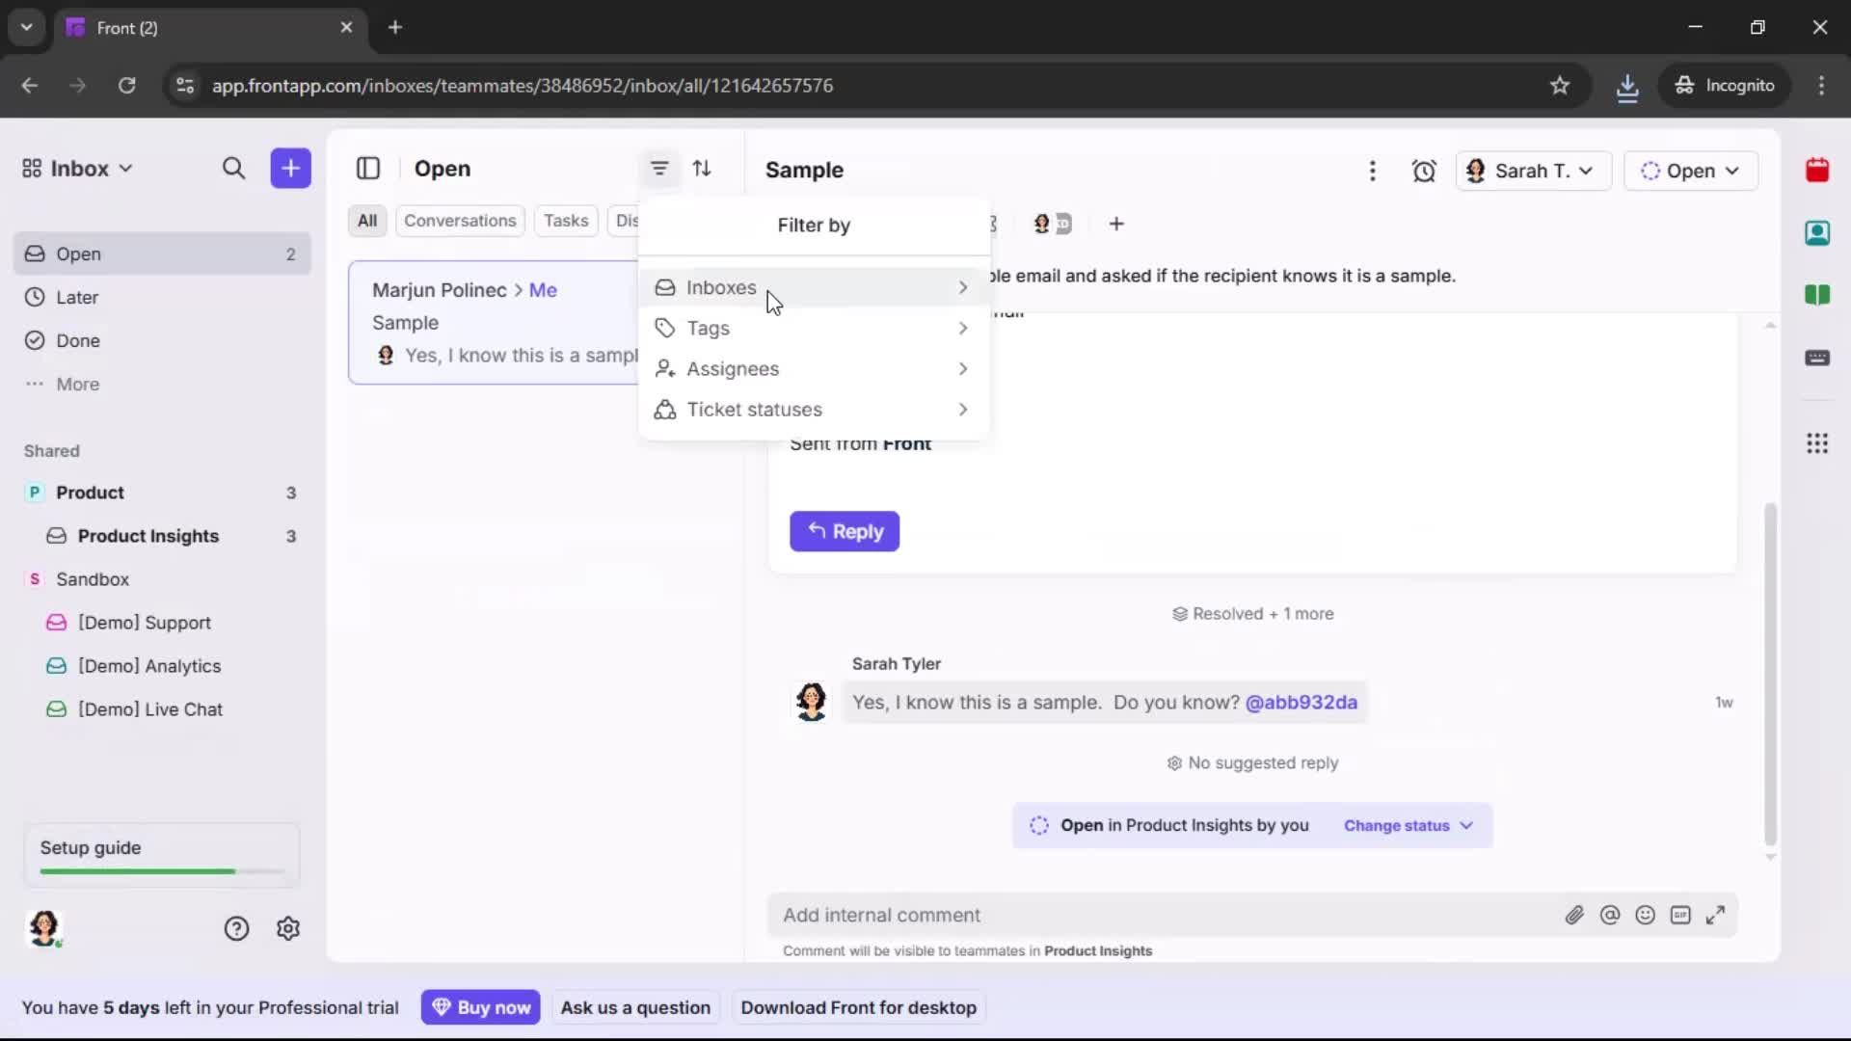Click Change status on the conversation banner
The width and height of the screenshot is (1851, 1041).
pos(1396,825)
